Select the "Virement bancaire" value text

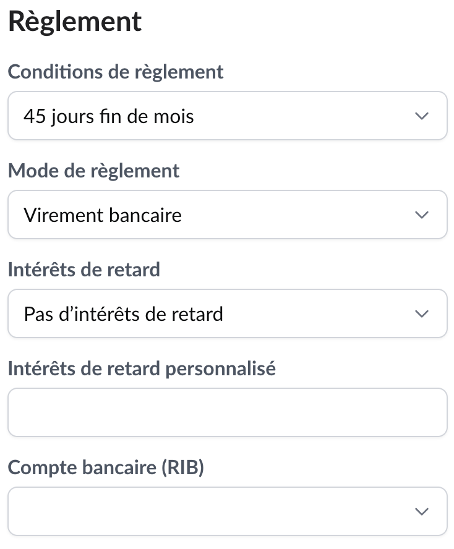103,215
